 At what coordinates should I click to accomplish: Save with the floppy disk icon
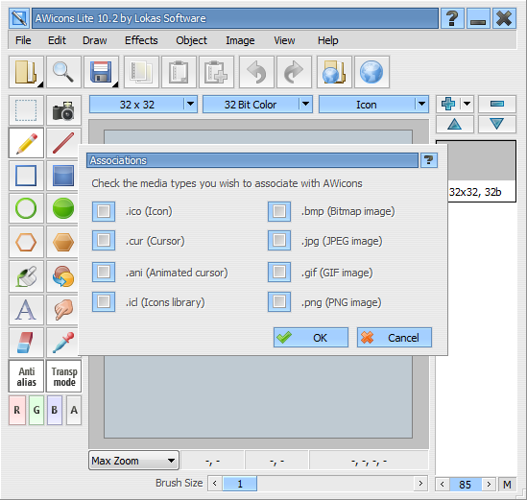point(101,72)
